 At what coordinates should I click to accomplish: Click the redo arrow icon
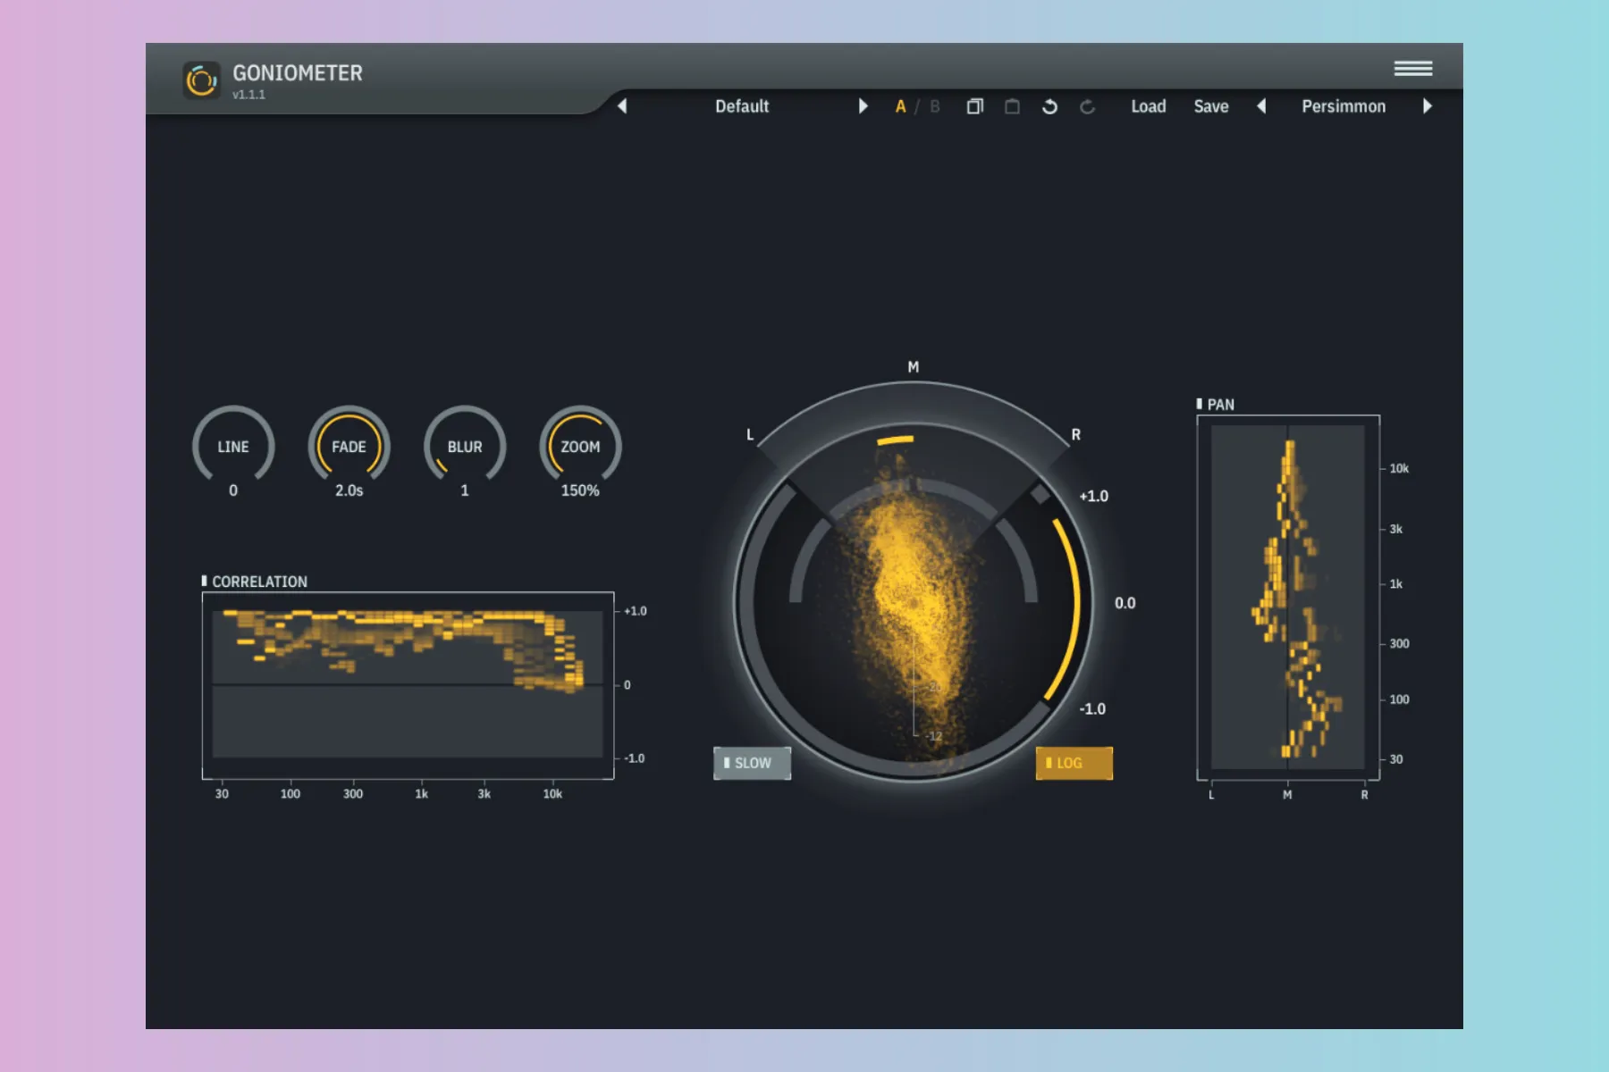1087,106
